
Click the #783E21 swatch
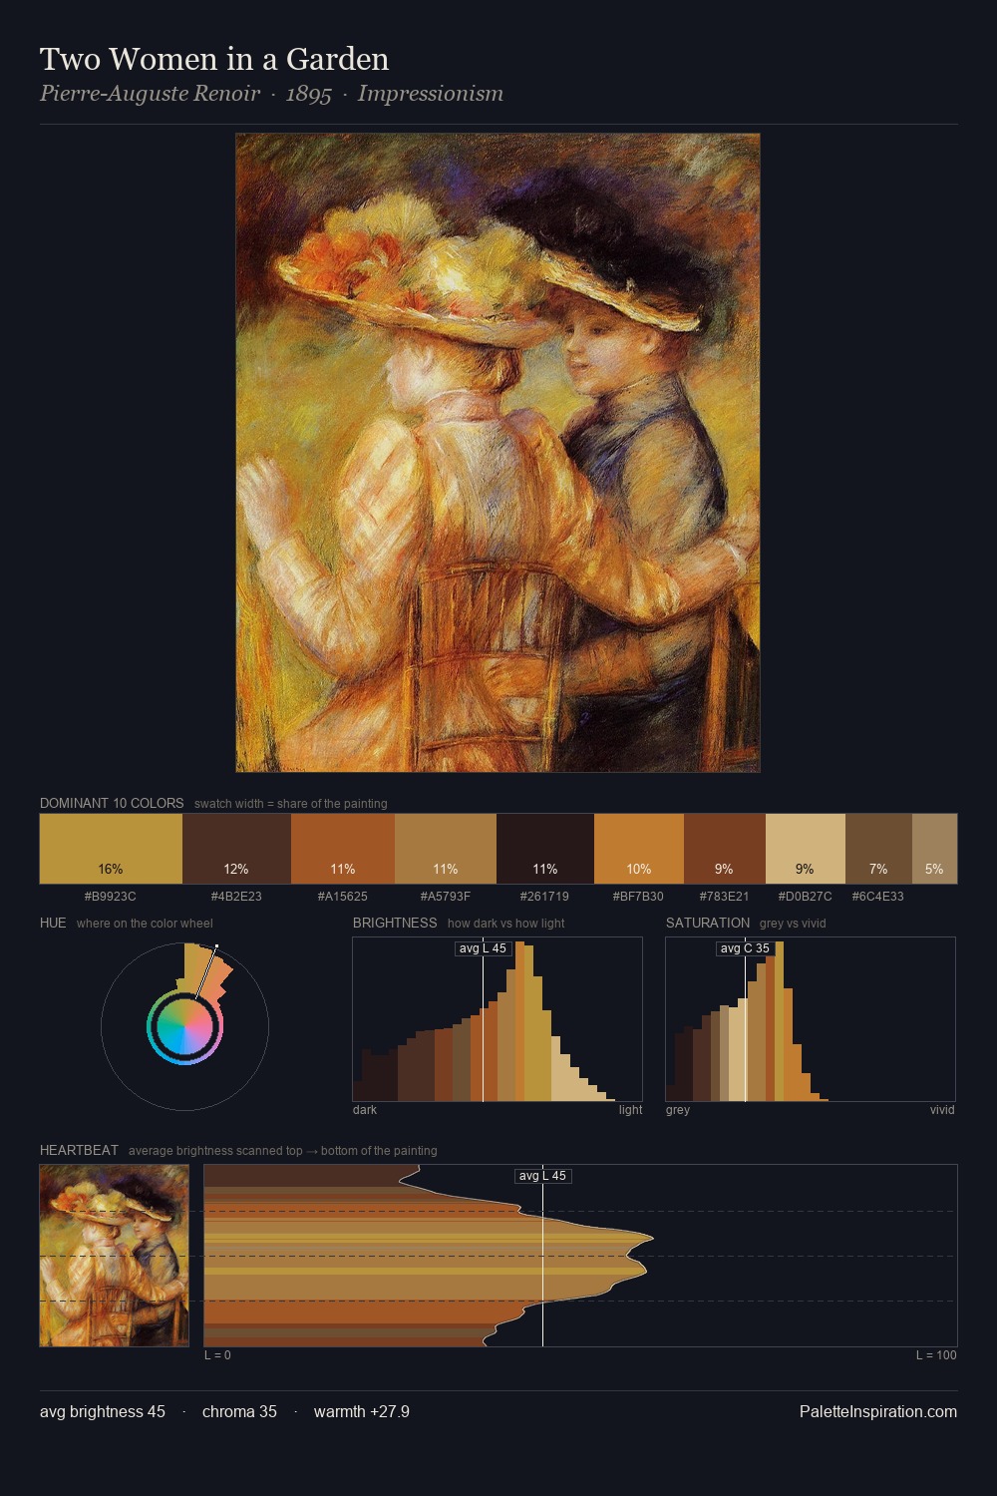click(x=725, y=849)
